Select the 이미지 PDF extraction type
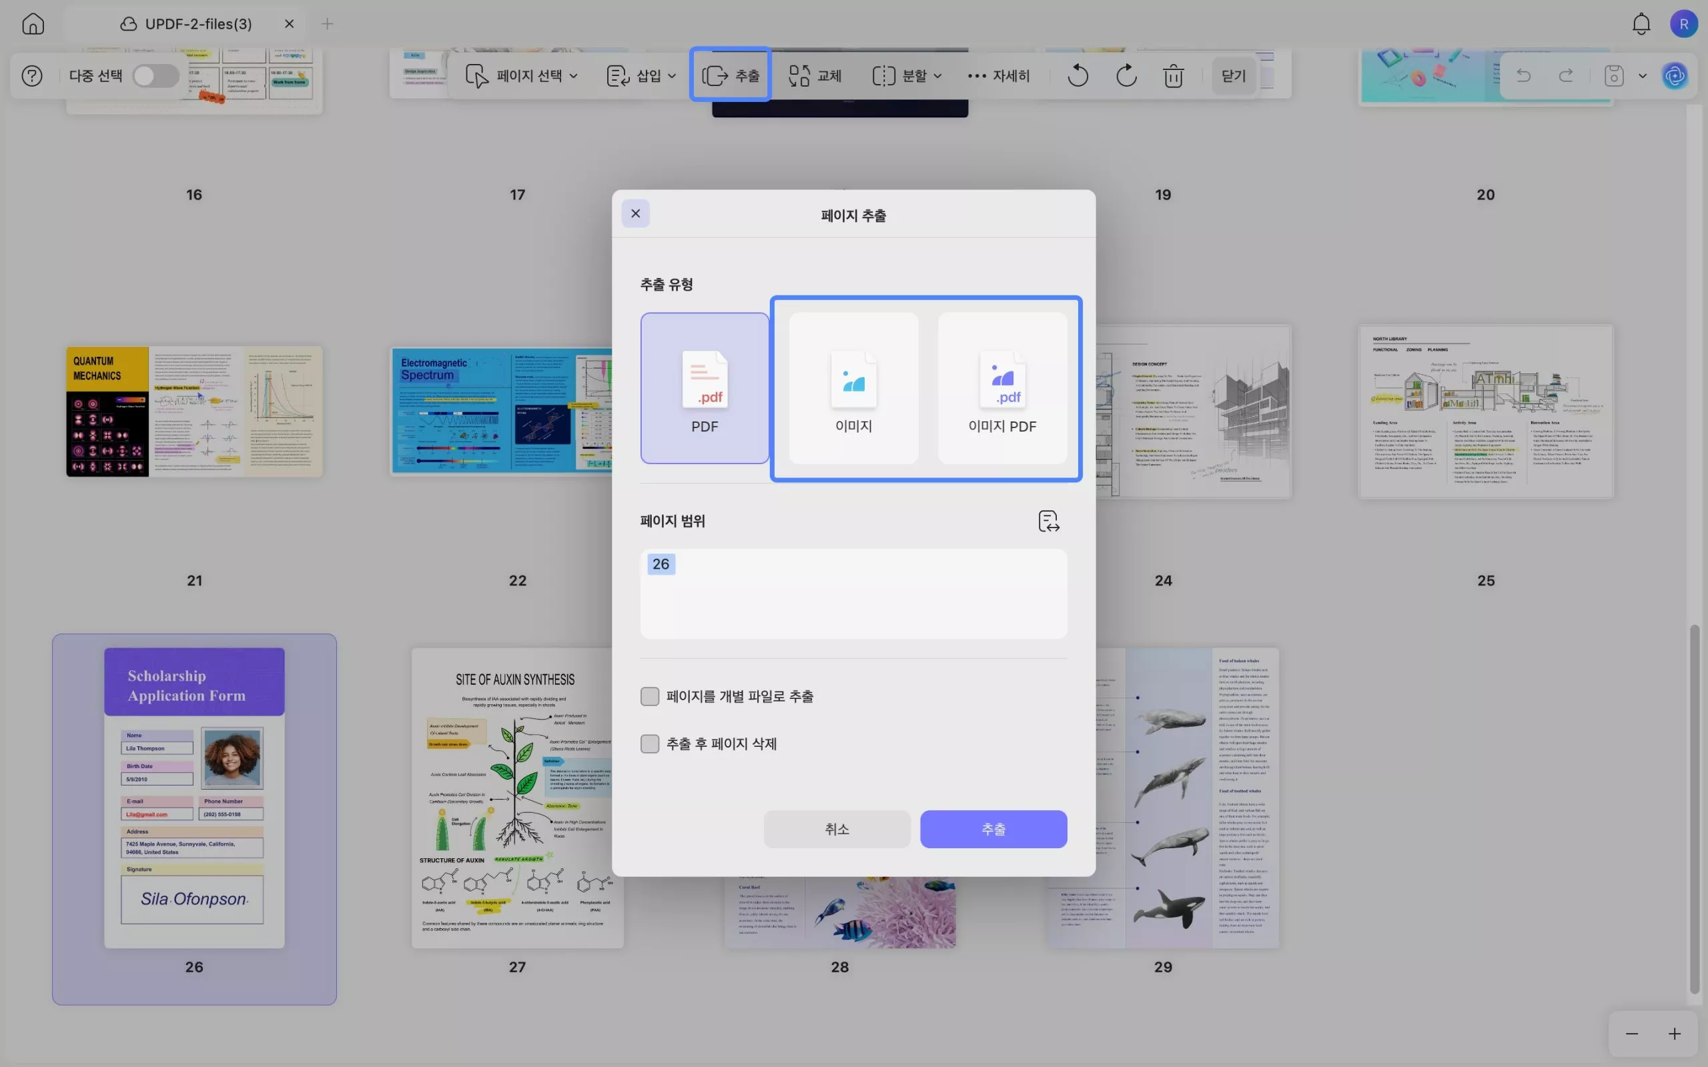The width and height of the screenshot is (1708, 1067). point(1001,387)
